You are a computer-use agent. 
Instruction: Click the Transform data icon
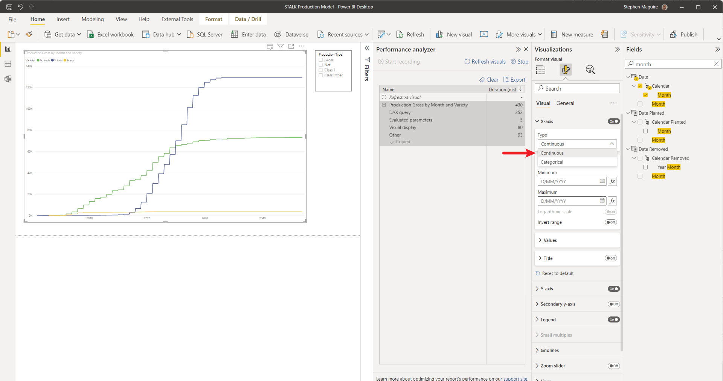pyautogui.click(x=381, y=34)
